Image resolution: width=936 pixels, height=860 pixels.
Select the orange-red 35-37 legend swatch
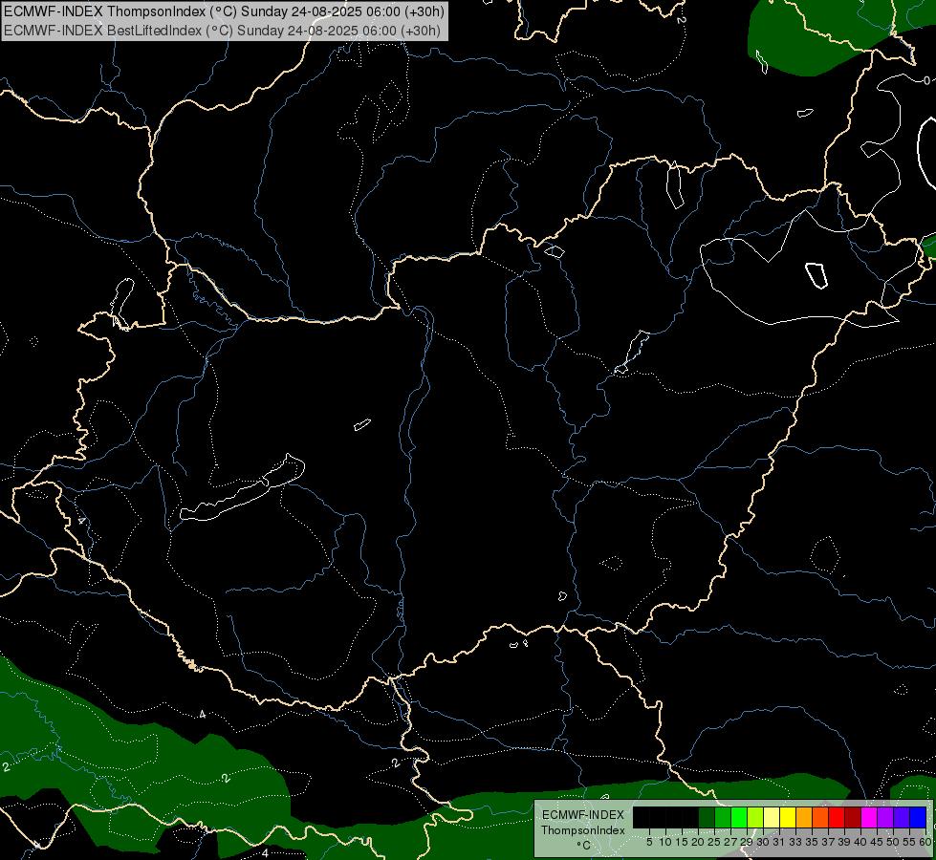[820, 817]
